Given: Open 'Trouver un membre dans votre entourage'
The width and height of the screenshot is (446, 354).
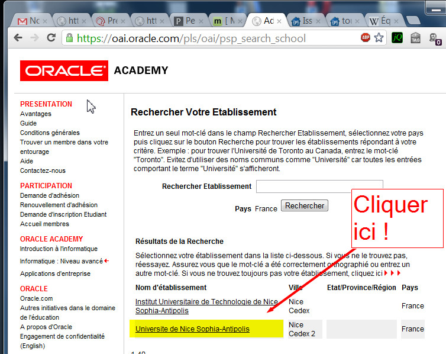Looking at the screenshot, I should (x=64, y=147).
